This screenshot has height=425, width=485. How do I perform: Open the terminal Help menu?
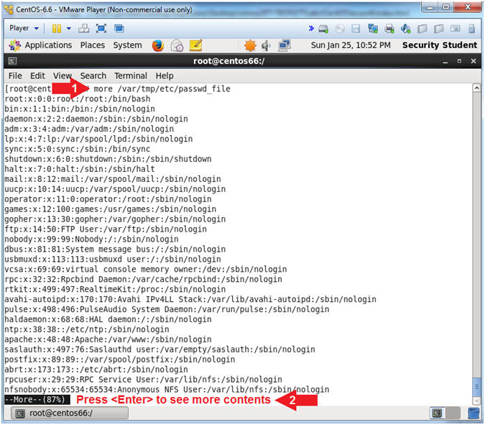[165, 76]
